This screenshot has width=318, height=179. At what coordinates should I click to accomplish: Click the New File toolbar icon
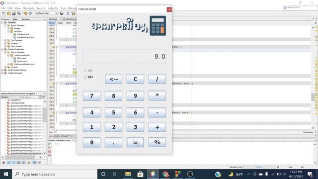pos(3,13)
